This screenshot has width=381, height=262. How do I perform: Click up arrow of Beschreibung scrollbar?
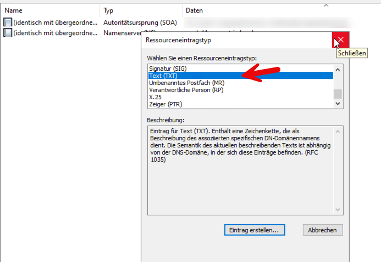coord(338,130)
